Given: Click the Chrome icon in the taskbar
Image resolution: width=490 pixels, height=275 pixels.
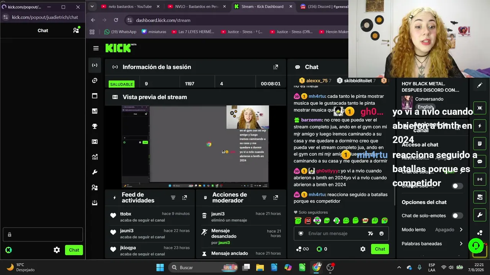Looking at the screenshot, I should [x=316, y=267].
